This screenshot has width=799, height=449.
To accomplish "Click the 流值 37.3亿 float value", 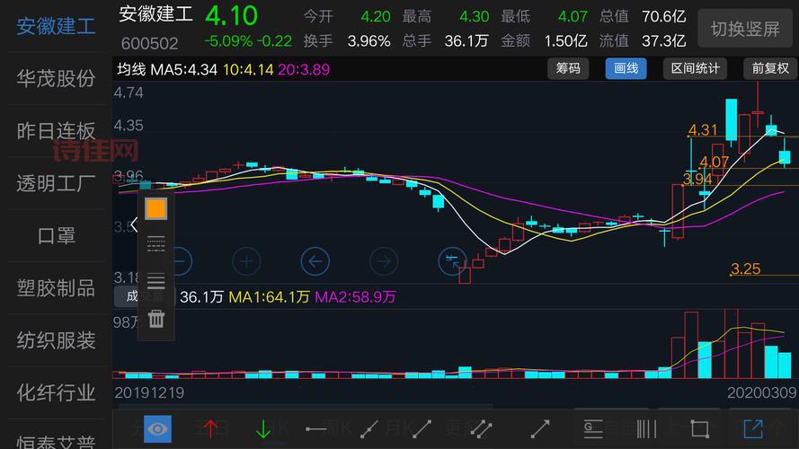I will click(664, 40).
